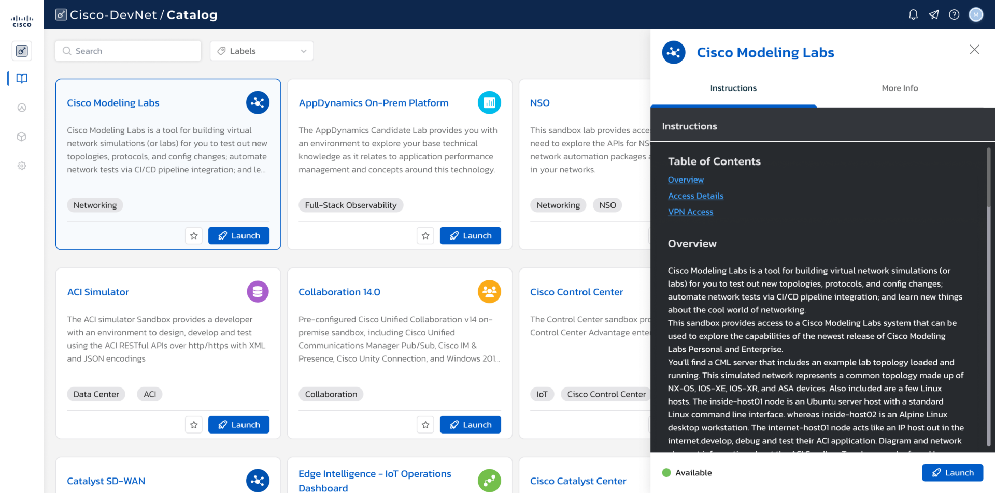This screenshot has width=995, height=493.
Task: Click the Cisco logo in the top left
Action: 21,19
